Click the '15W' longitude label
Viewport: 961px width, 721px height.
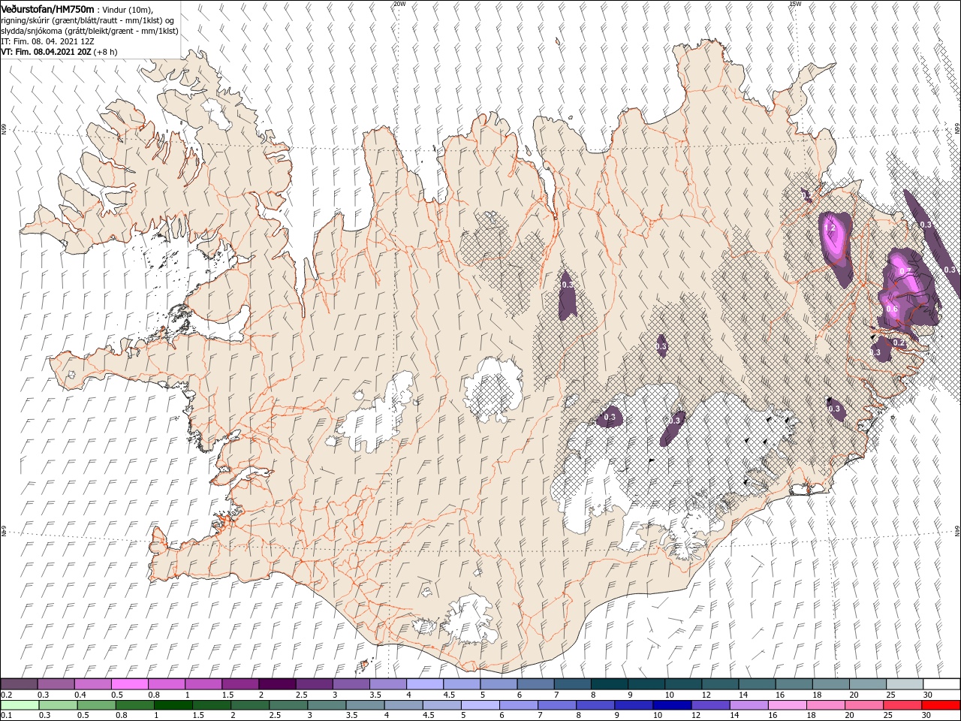coord(794,4)
